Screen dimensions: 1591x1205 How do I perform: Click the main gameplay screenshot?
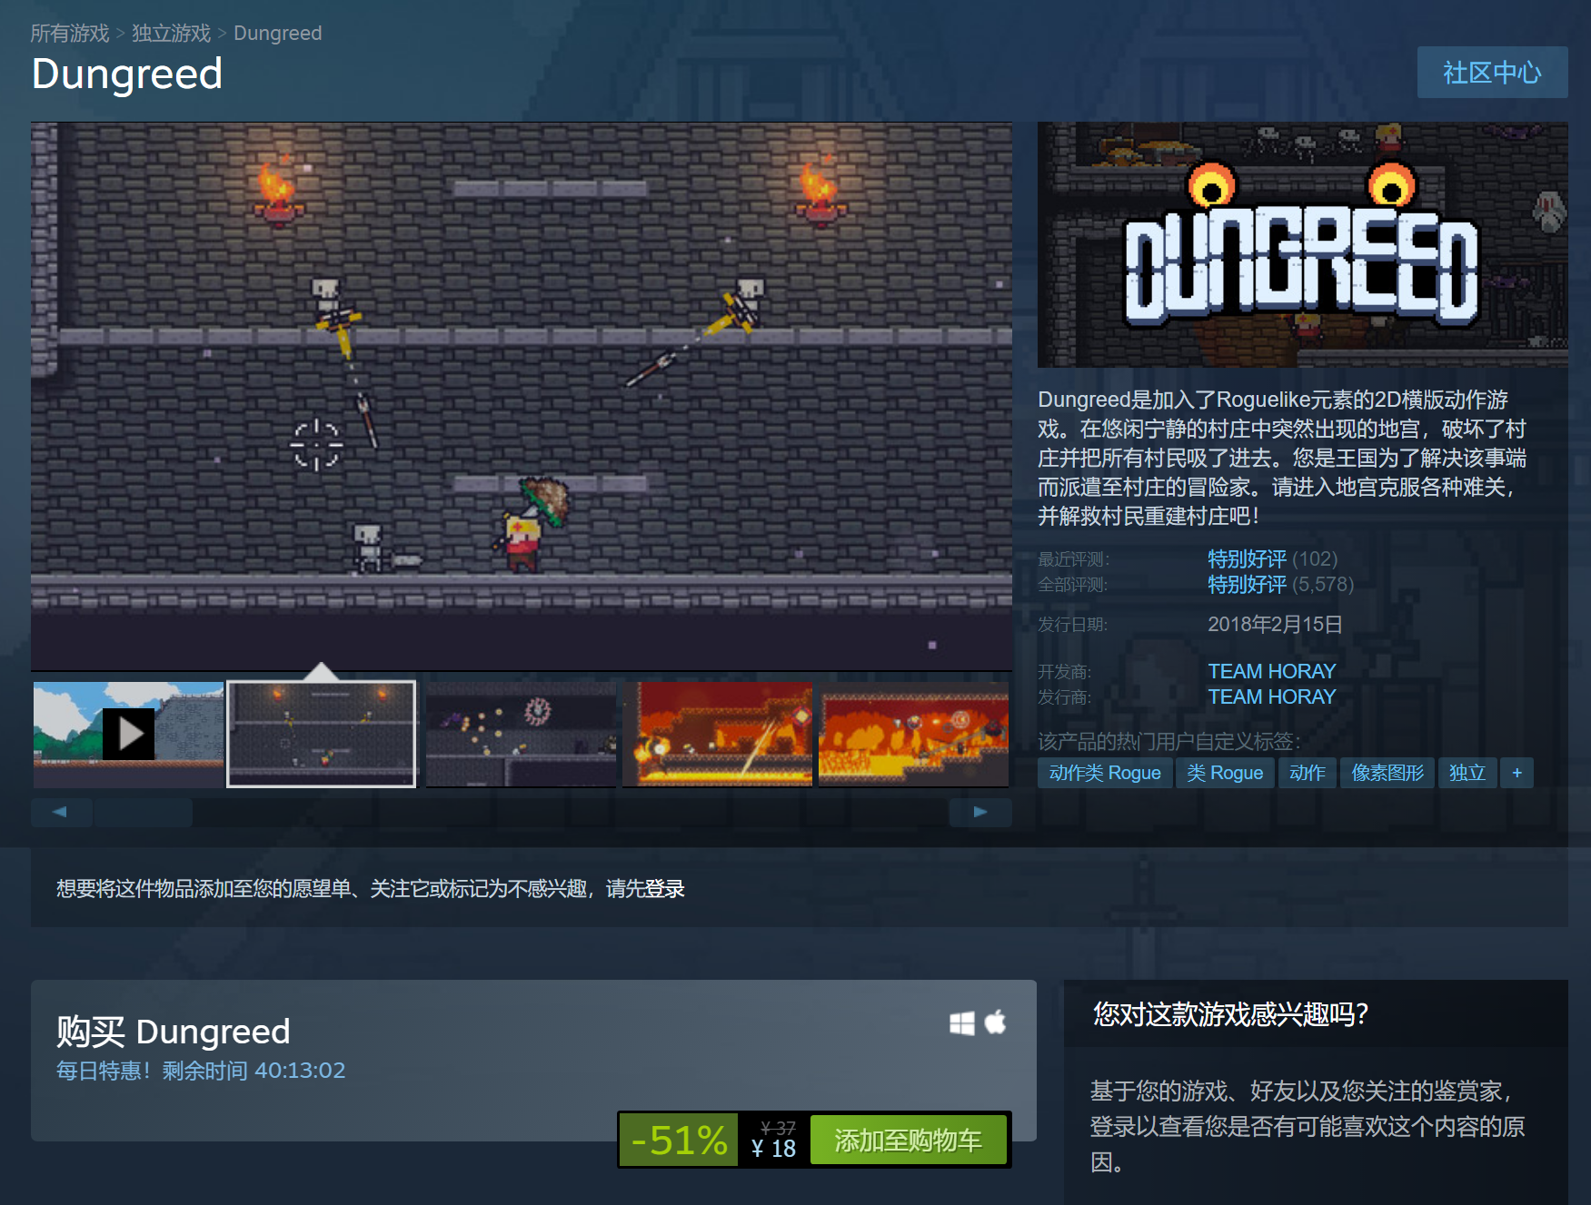click(522, 397)
